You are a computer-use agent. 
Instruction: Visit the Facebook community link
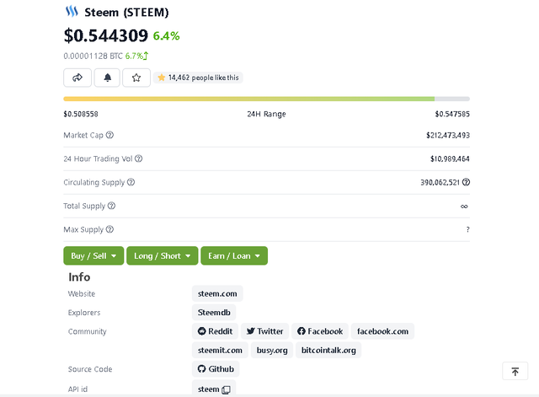click(x=320, y=331)
